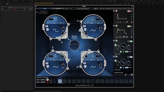The image size is (164, 92).
Task: Switch to the FLOW view tab
Action: click(45, 8)
